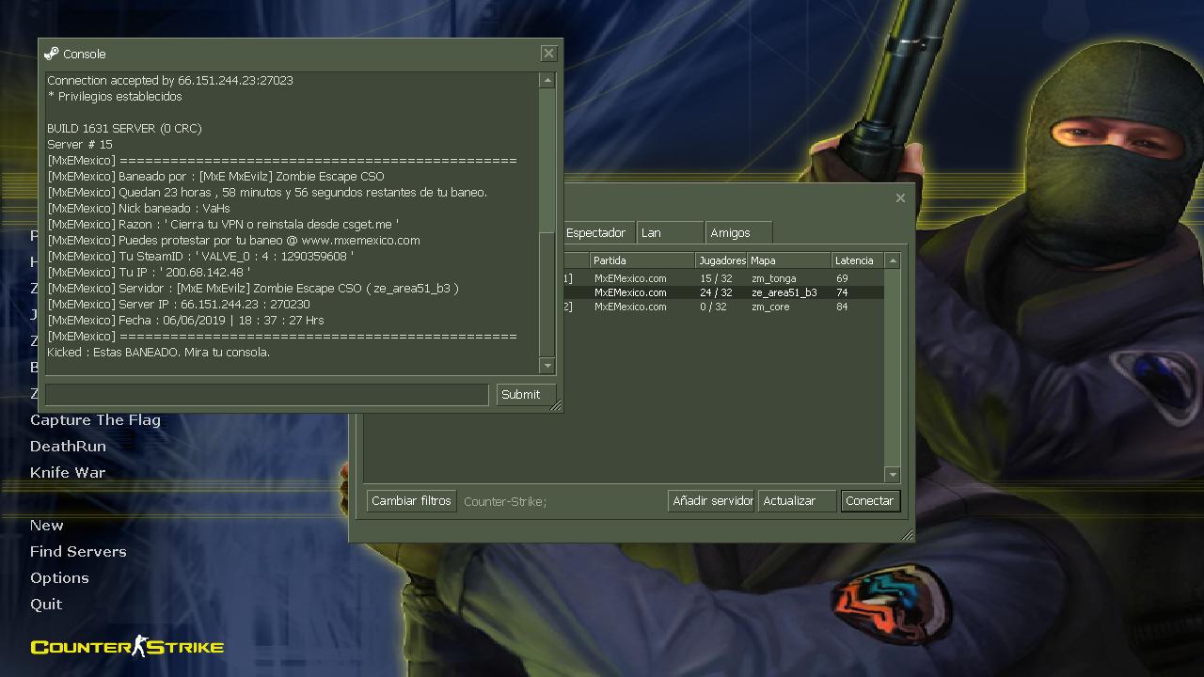Click the console command input field
The height and width of the screenshot is (677, 1204).
pos(267,394)
